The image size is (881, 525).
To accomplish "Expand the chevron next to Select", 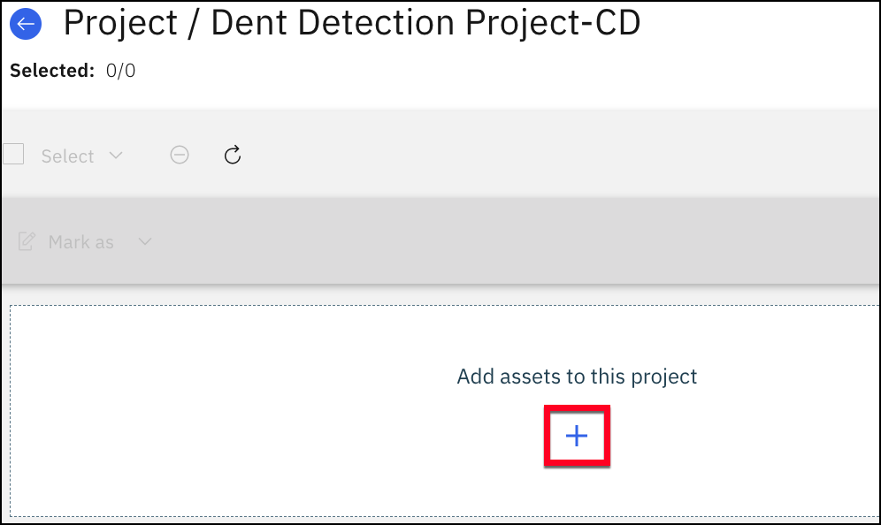I will click(x=116, y=155).
